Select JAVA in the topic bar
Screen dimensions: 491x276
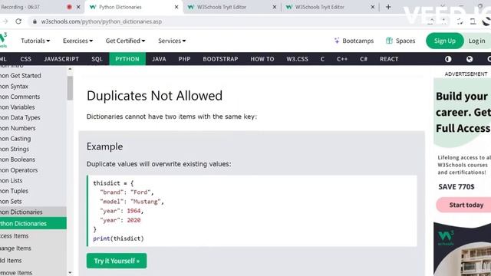(x=159, y=59)
